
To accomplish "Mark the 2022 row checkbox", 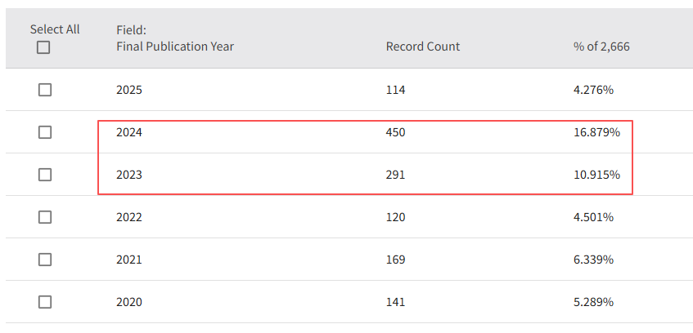I will [45, 217].
